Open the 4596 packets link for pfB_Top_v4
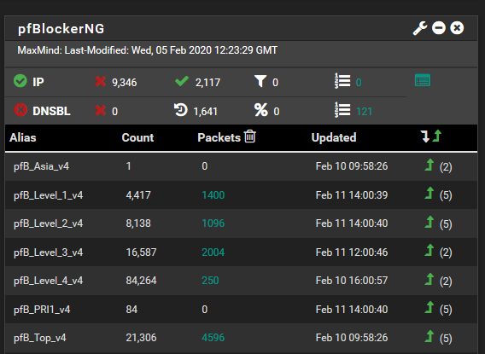The width and height of the screenshot is (485, 354). 213,338
